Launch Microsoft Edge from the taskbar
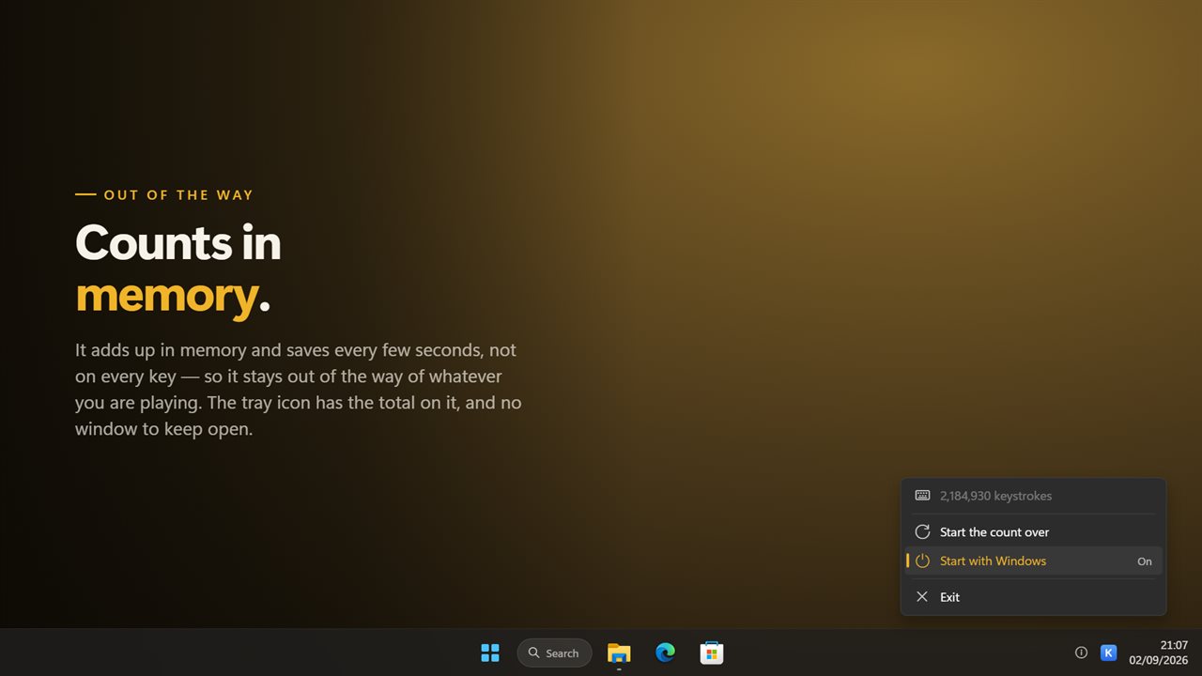The image size is (1202, 676). pos(665,653)
